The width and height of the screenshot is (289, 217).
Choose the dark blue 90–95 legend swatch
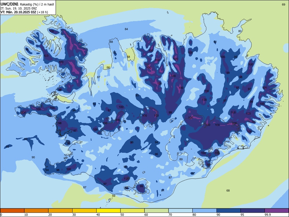pos(229,211)
